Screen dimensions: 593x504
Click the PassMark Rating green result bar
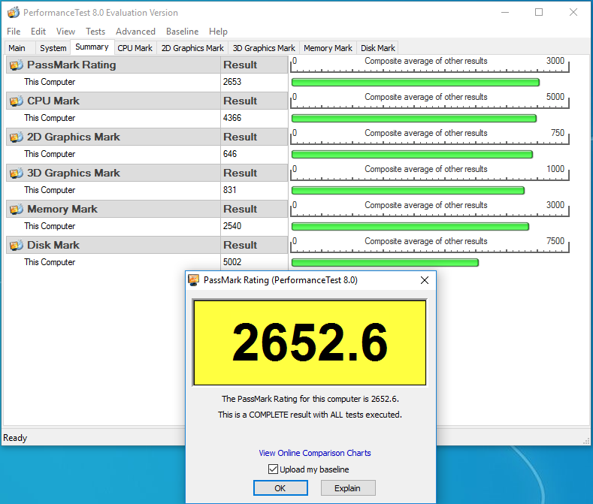click(x=416, y=83)
